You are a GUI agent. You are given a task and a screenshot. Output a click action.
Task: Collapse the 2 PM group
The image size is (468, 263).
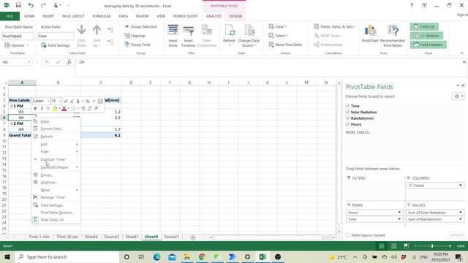pyautogui.click(x=12, y=123)
